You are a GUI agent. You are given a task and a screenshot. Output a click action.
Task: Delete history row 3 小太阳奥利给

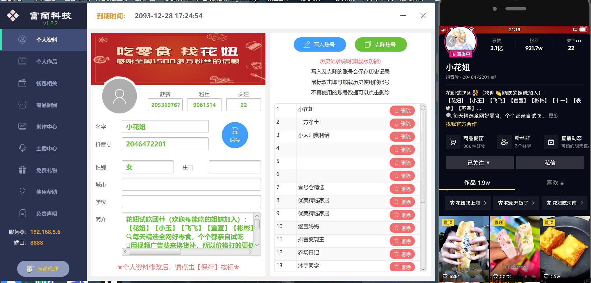(402, 137)
